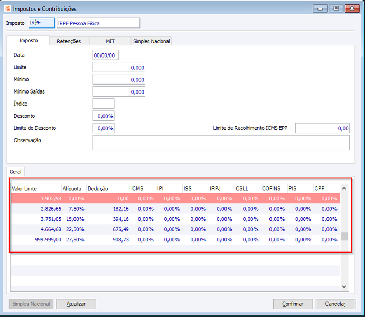
Task: Click the 7,50% alíquota cell
Action: 74,209
